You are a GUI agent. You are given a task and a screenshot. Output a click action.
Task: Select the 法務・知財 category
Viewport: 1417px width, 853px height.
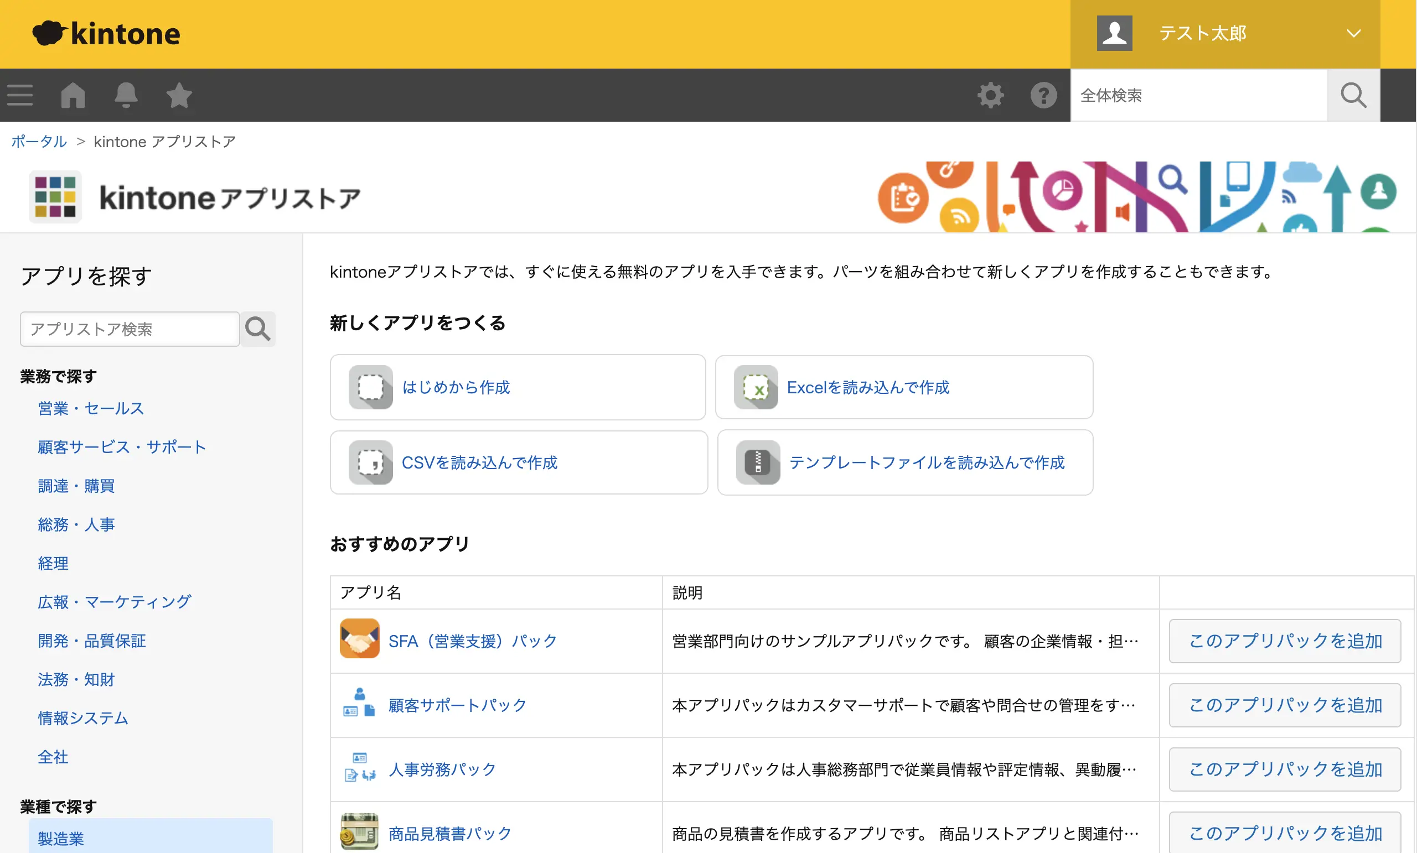pos(76,679)
